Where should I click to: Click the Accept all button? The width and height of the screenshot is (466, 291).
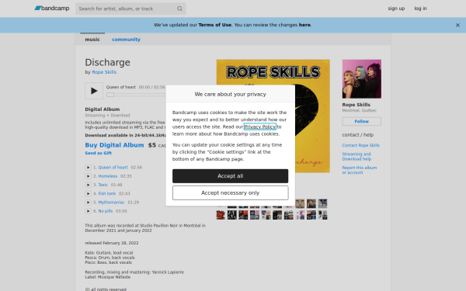coord(231,176)
